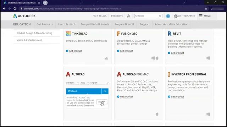Click Get product under Inventor Professional
Image resolution: width=227 pixels, height=127 pixels.
[x=177, y=97]
